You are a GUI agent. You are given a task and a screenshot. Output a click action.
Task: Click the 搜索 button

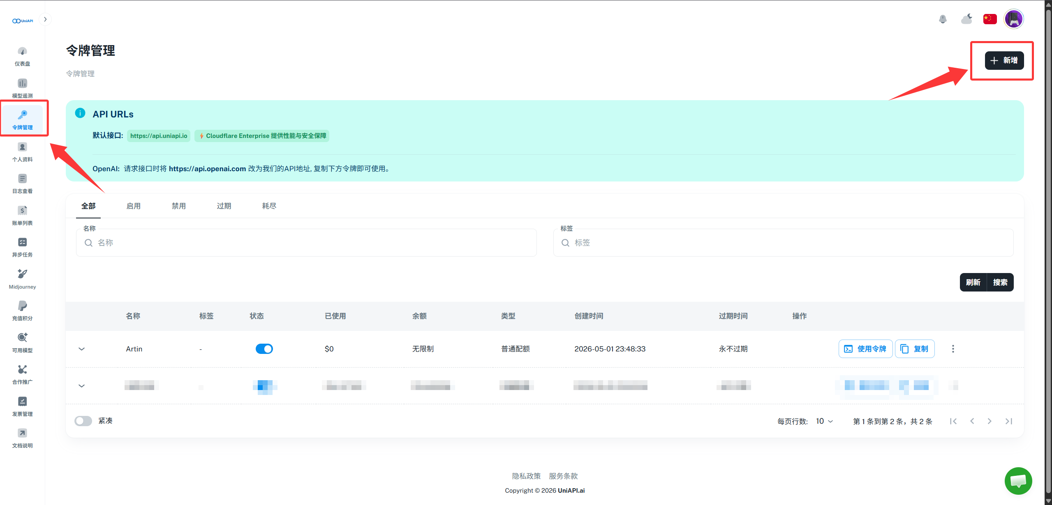coord(1000,282)
